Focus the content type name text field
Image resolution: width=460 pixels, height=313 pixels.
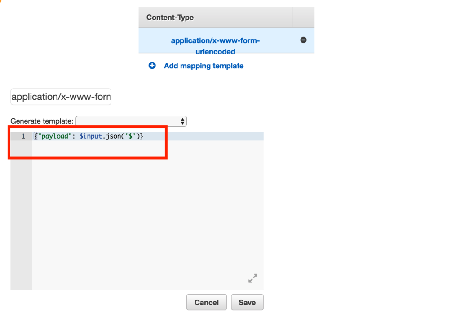[61, 97]
